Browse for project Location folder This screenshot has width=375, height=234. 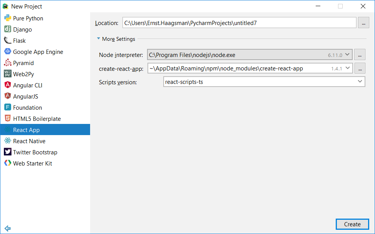(363, 23)
